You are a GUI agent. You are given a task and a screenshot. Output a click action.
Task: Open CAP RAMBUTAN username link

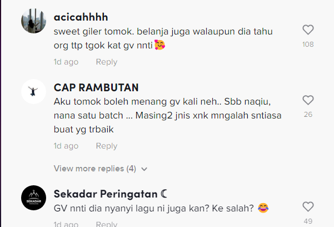[96, 87]
